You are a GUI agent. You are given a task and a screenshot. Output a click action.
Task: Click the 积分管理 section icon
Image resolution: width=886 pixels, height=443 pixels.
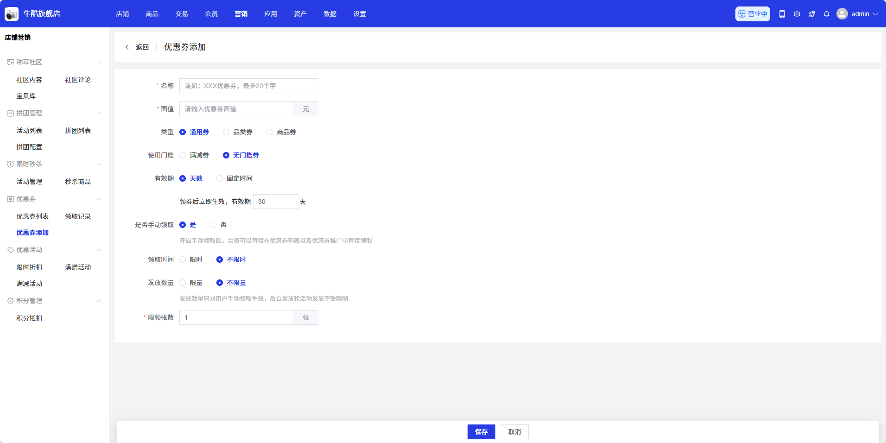click(x=10, y=301)
